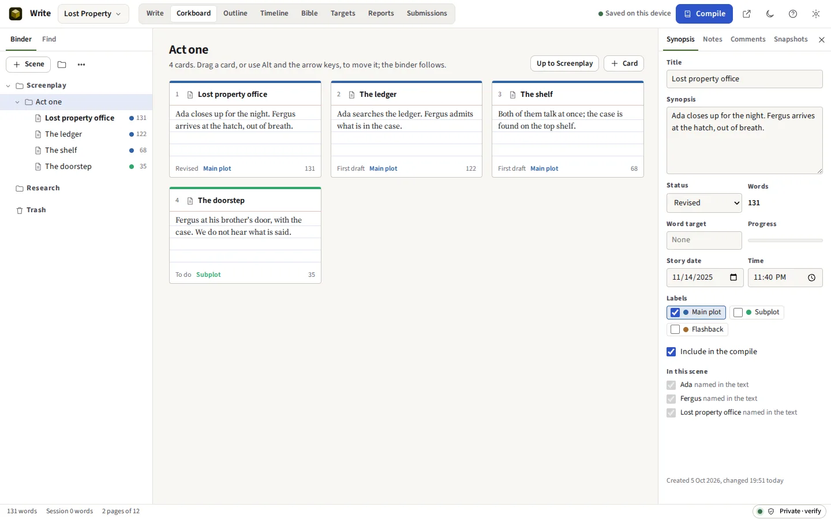831x519 pixels.
Task: Toggle Include in the compile checkbox
Action: tap(671, 352)
